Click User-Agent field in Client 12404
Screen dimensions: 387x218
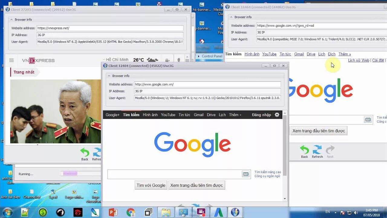(x=207, y=98)
